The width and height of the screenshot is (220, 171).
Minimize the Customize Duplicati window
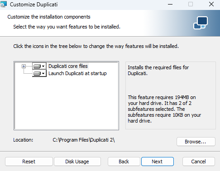(170, 4)
